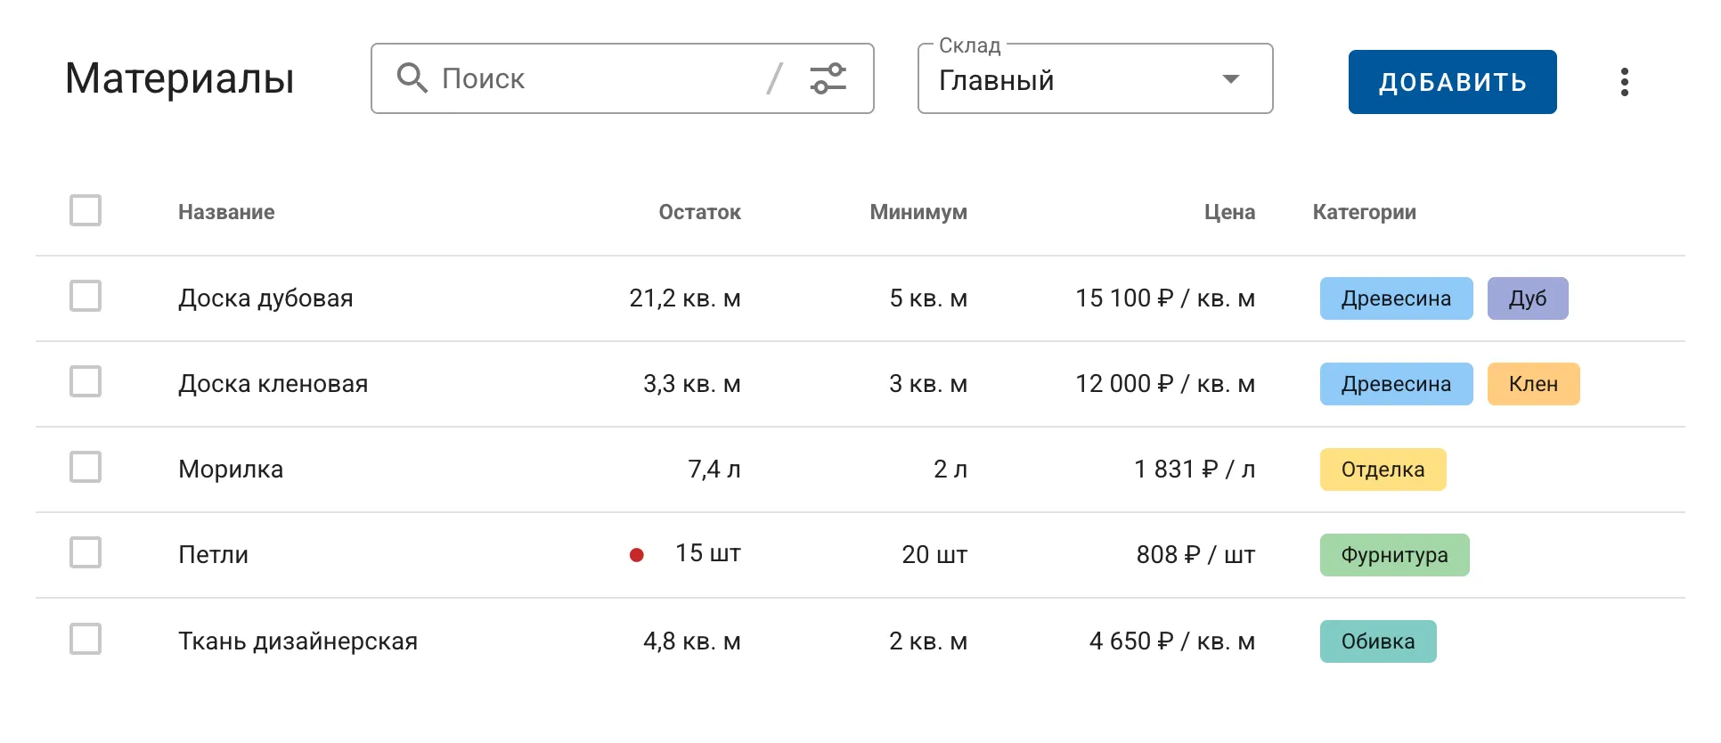Expand the Склад dropdown arrow

(x=1230, y=79)
